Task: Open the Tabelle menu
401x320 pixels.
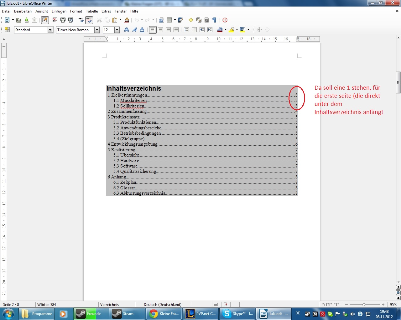Action: pos(92,11)
